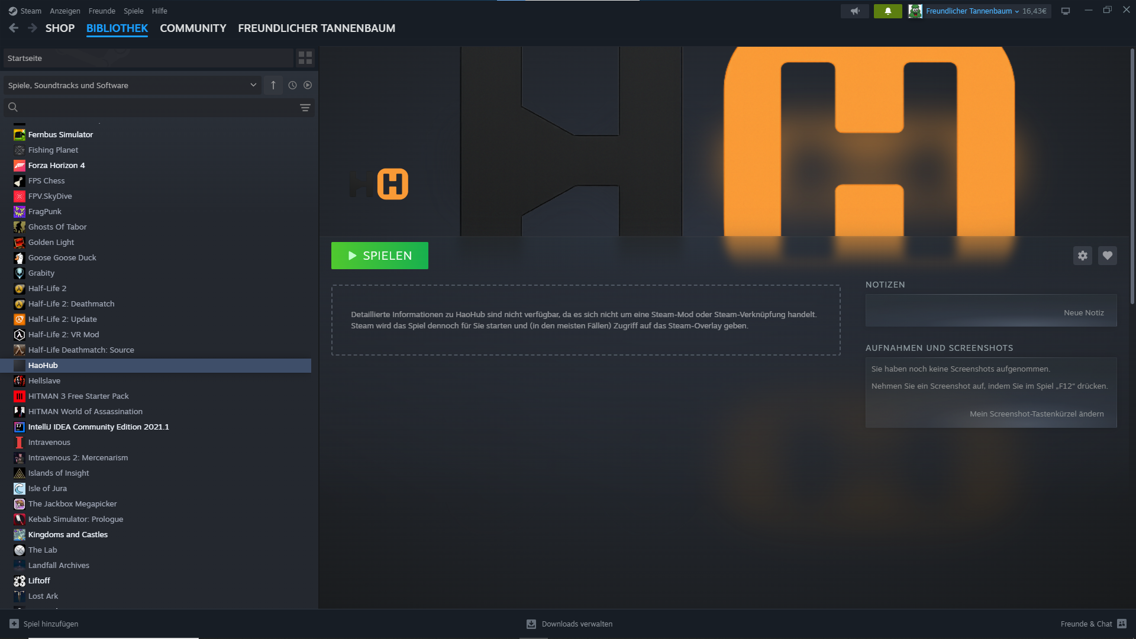This screenshot has width=1136, height=639.
Task: Click Mein Screenshot-Tastenkürzel ändern link
Action: coord(1037,414)
